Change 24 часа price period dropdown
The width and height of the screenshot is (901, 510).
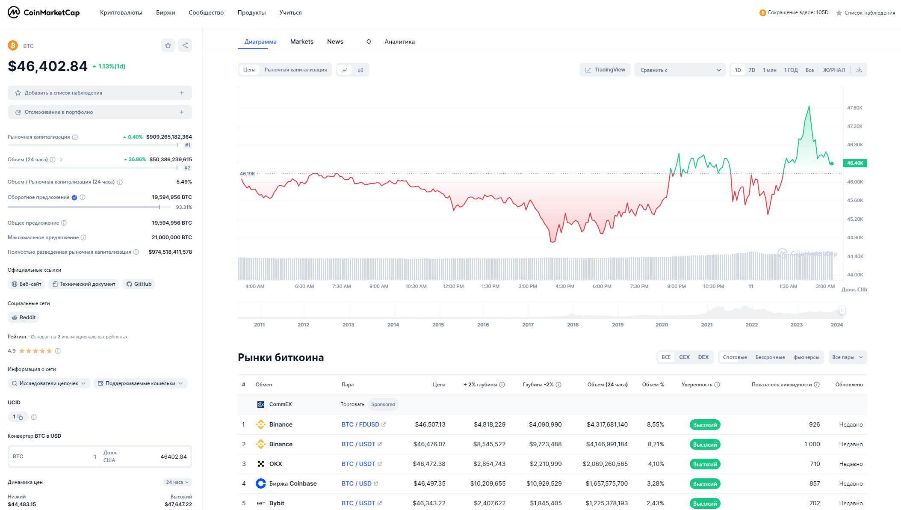(177, 482)
